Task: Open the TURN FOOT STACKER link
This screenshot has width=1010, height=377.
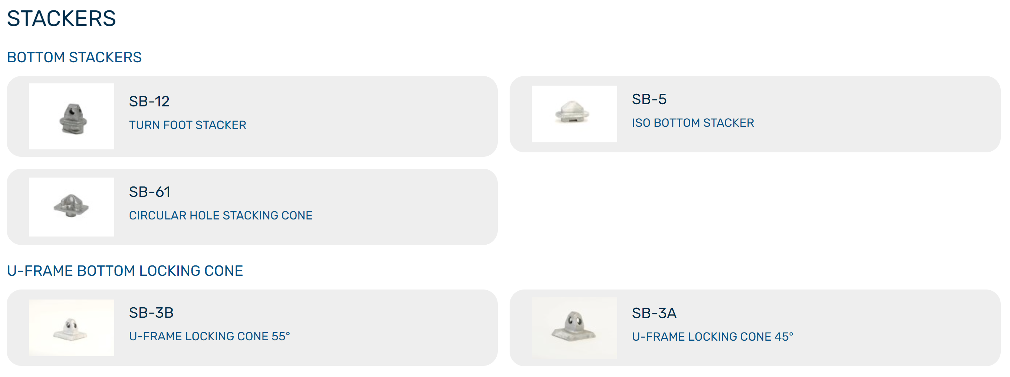Action: click(x=187, y=125)
